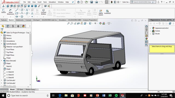Open the Tools menu

(45, 2)
